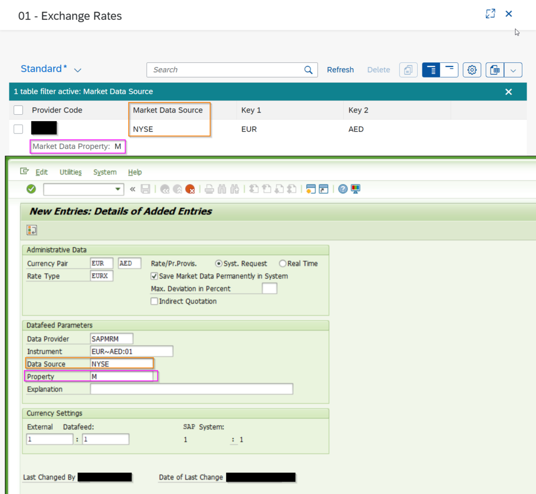Click the Create New Session icon

[x=311, y=189]
